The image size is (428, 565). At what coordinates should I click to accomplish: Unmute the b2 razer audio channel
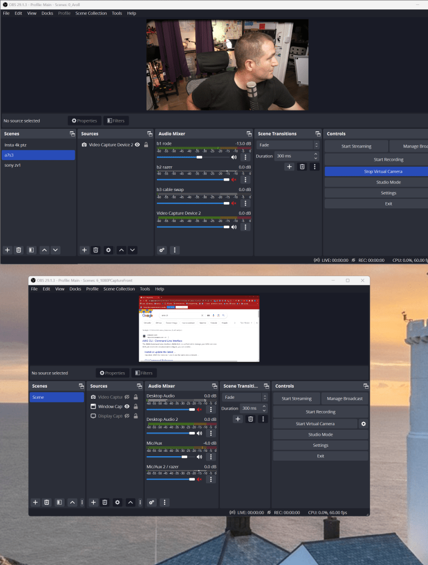234,179
